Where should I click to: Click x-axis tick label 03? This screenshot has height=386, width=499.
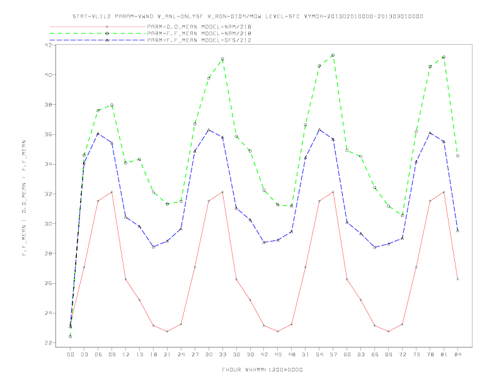pos(84,354)
